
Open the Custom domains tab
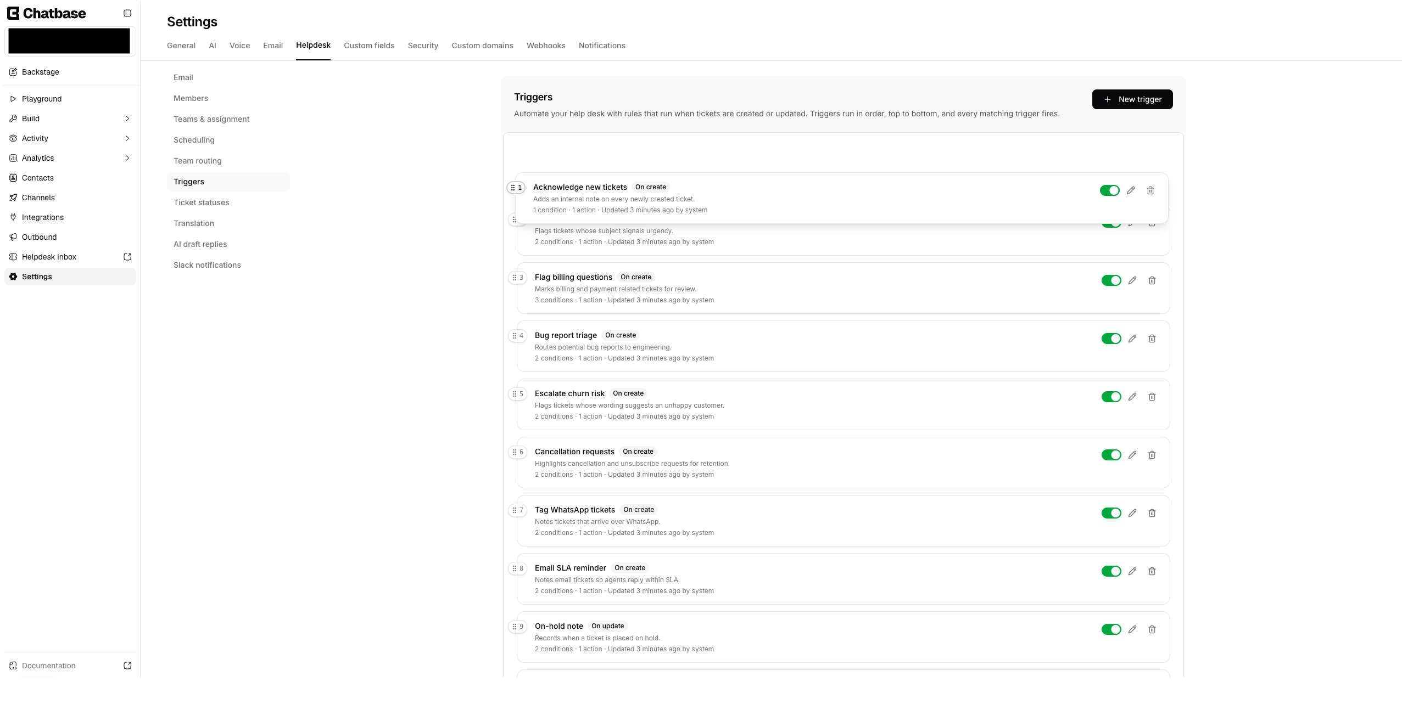coord(482,46)
